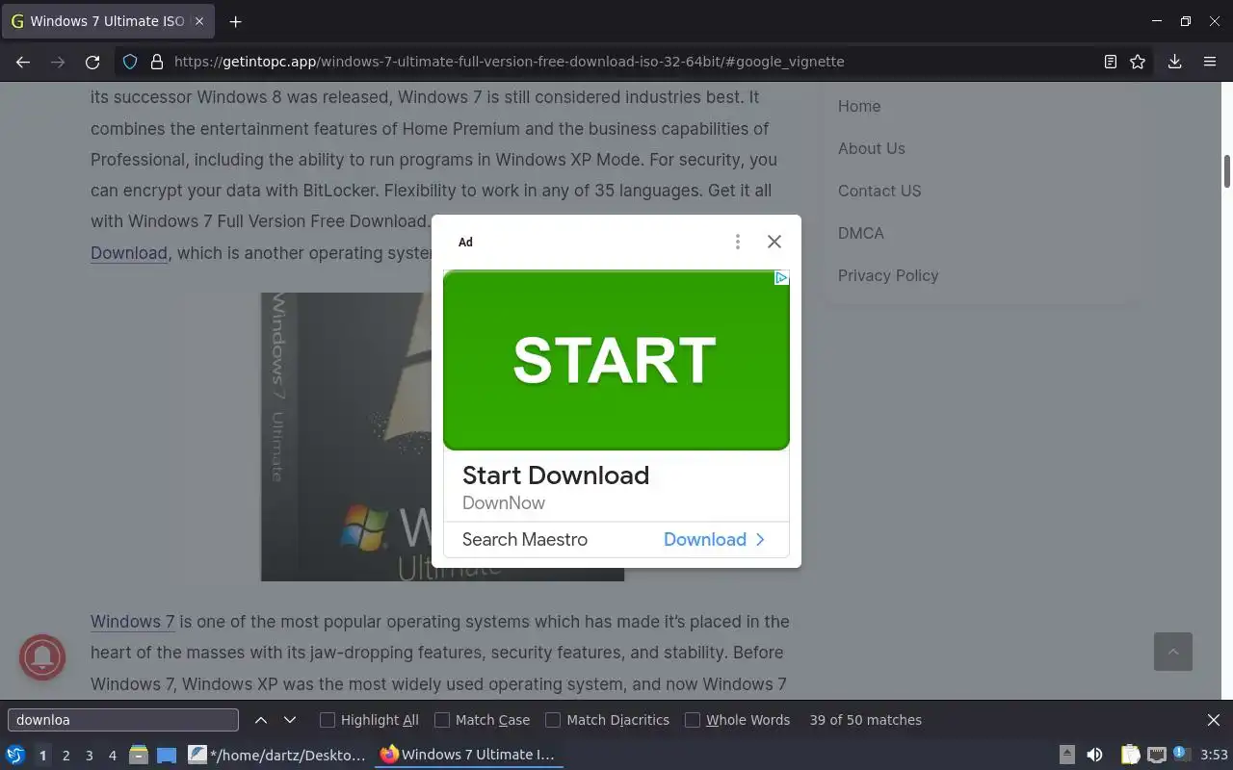Close the find bar

1214,720
